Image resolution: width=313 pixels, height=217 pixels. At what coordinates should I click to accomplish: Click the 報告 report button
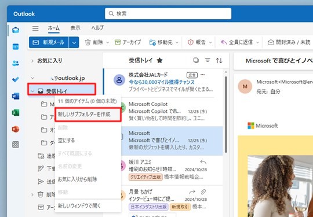[197, 42]
